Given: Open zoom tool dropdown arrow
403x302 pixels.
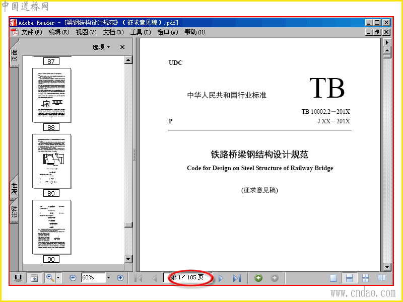Looking at the screenshot, I should [x=58, y=278].
